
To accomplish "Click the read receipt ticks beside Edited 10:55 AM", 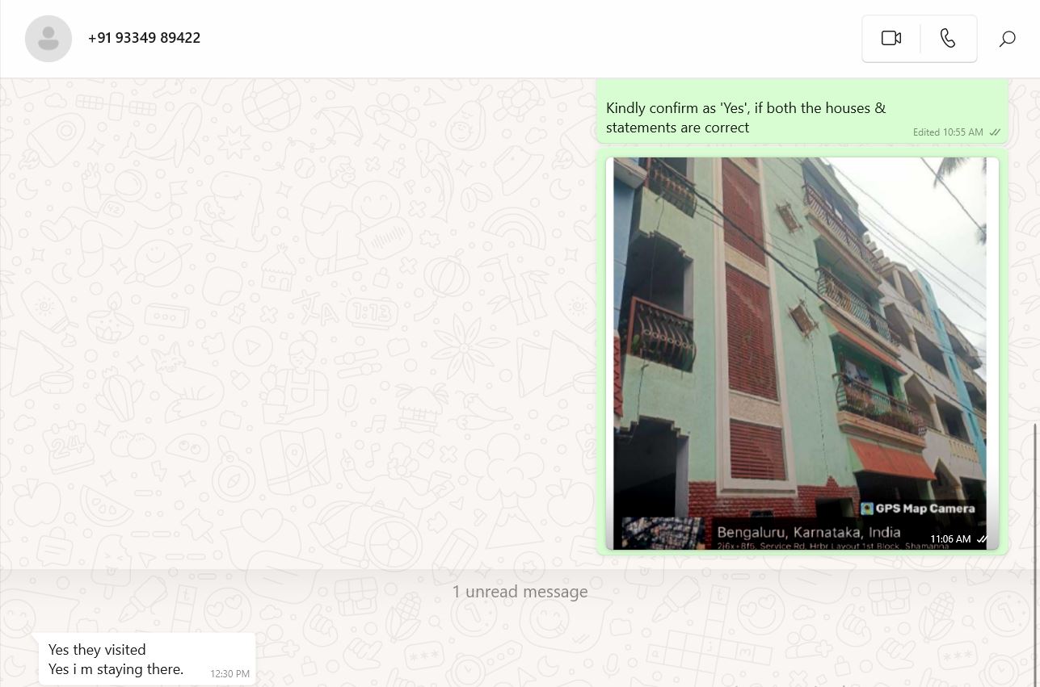I will click(995, 132).
